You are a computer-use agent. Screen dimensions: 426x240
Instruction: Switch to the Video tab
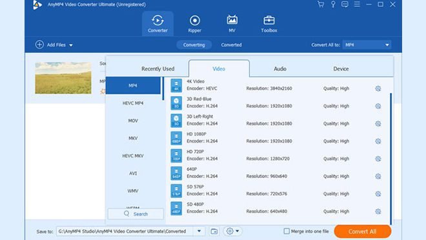pyautogui.click(x=219, y=68)
